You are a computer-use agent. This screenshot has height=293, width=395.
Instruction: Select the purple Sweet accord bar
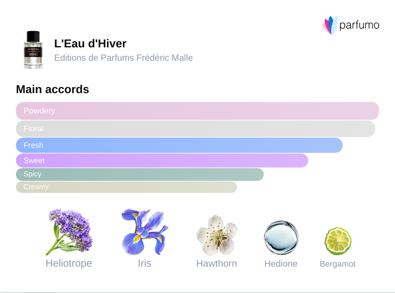coord(162,160)
